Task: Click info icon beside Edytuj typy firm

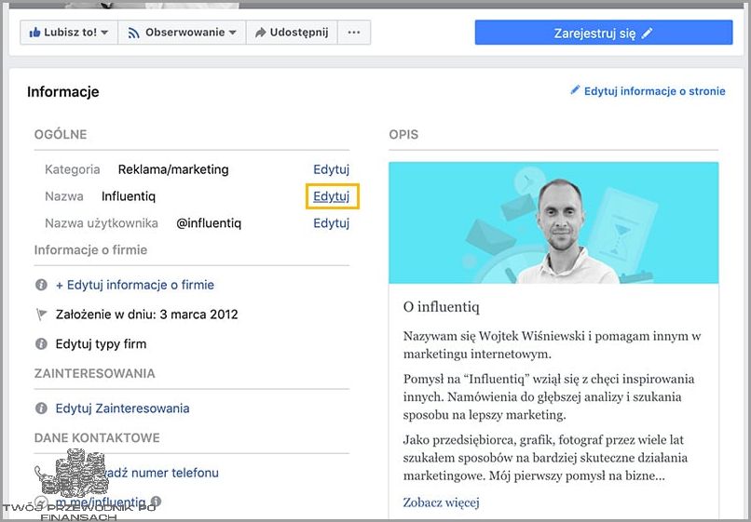Action: (x=41, y=343)
